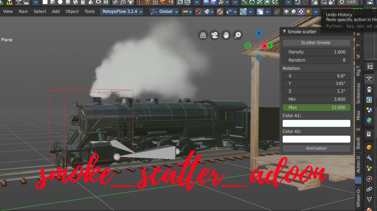Open Global transform orientation dropdown
This screenshot has height=211, width=377.
click(x=164, y=12)
